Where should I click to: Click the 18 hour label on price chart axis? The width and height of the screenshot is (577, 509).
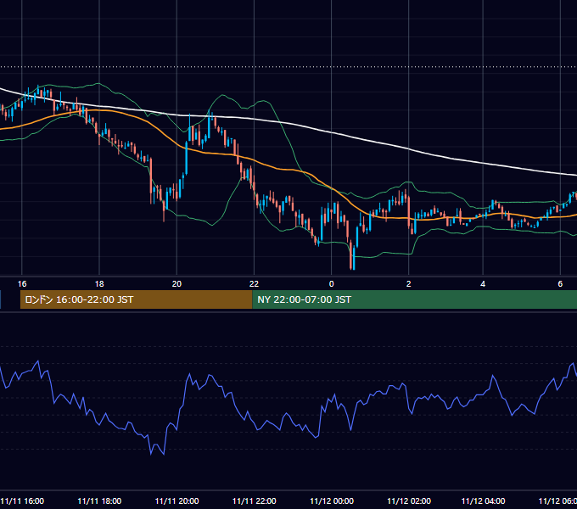click(x=99, y=284)
